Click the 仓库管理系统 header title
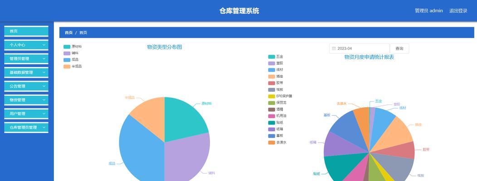Viewport: 477px width, 181px height. (x=239, y=11)
